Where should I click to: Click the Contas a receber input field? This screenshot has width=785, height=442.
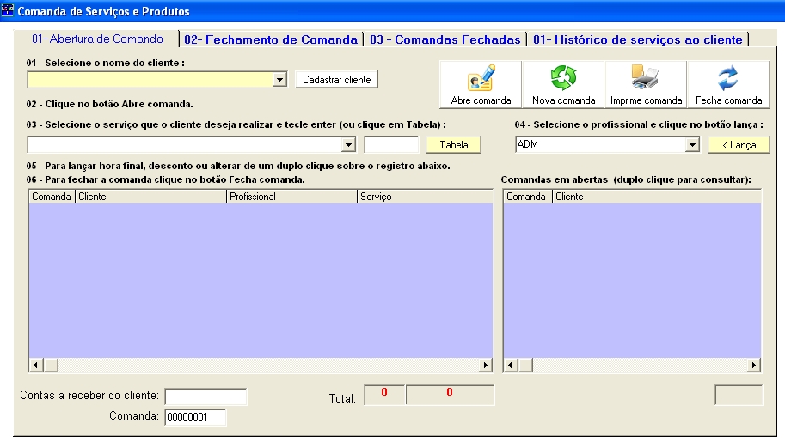coord(205,397)
